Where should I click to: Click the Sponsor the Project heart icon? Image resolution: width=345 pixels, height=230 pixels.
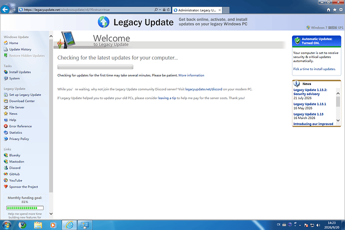click(x=6, y=186)
